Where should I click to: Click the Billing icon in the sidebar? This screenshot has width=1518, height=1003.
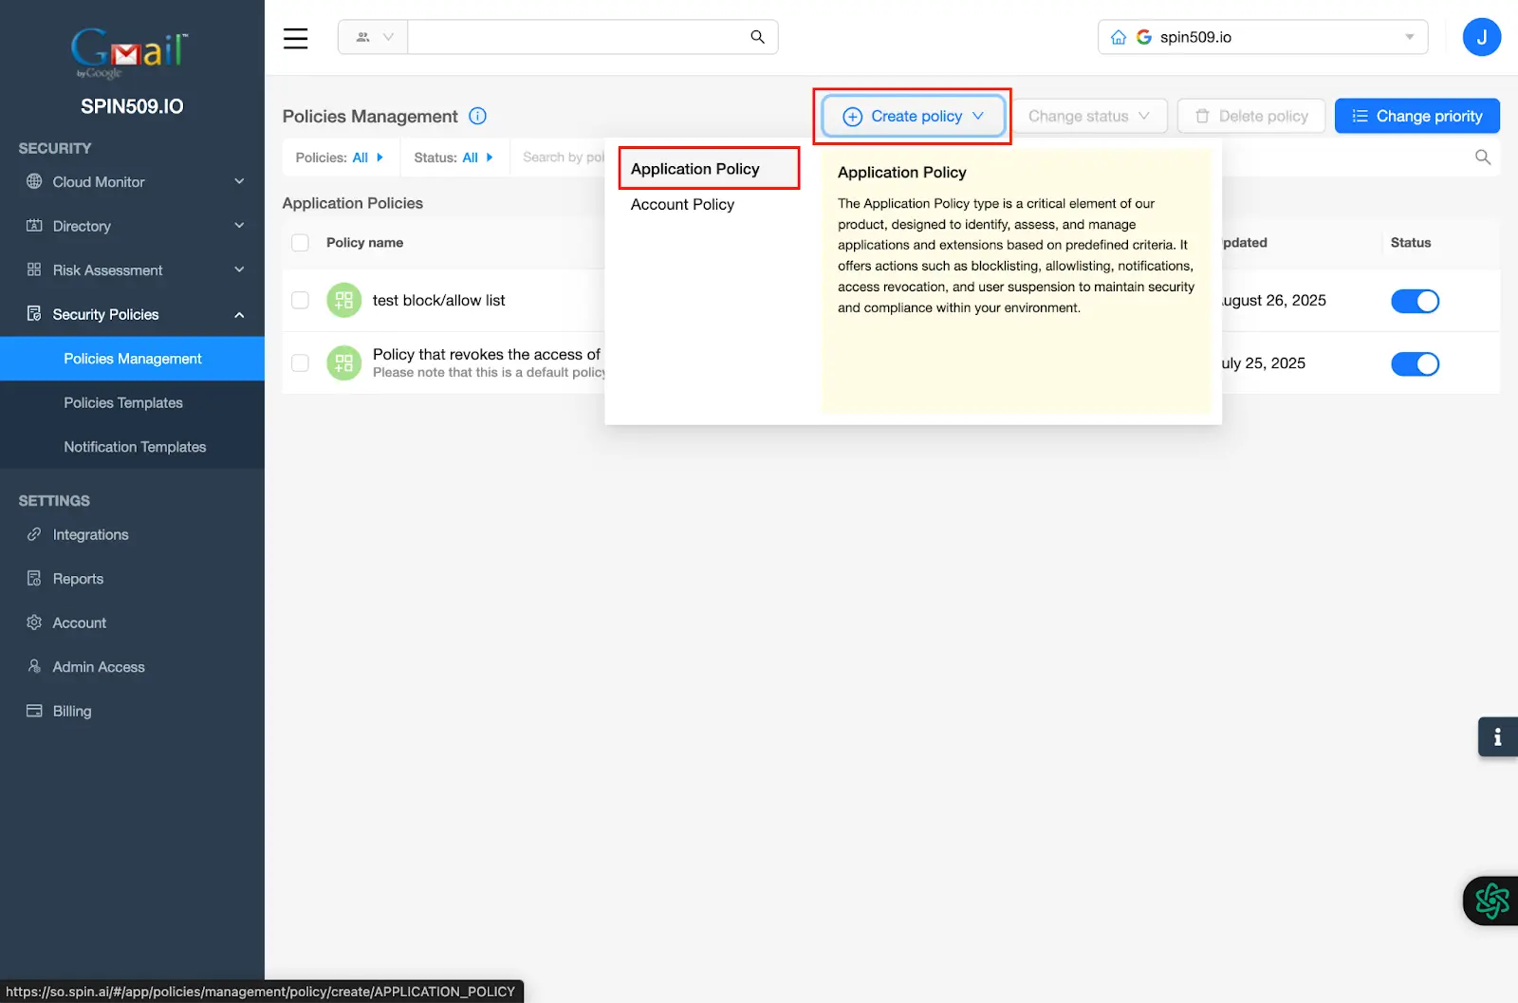tap(34, 711)
